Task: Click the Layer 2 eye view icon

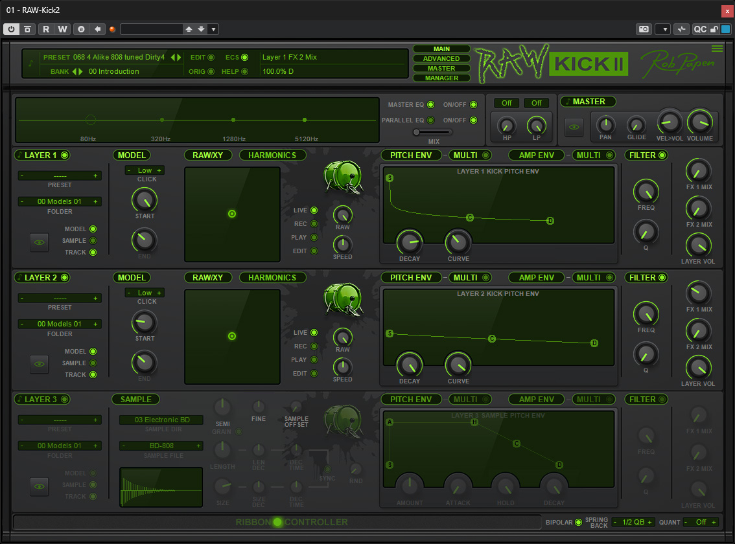Action: point(40,364)
